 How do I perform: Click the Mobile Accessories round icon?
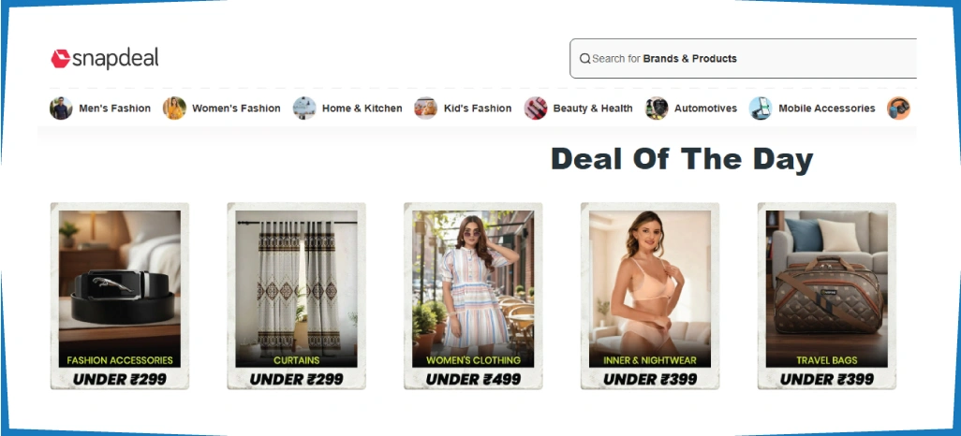click(761, 109)
